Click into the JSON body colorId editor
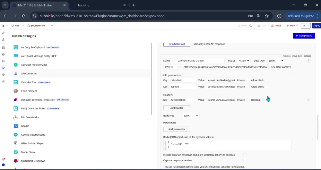The height and width of the screenshot is (170, 321). pos(227,145)
